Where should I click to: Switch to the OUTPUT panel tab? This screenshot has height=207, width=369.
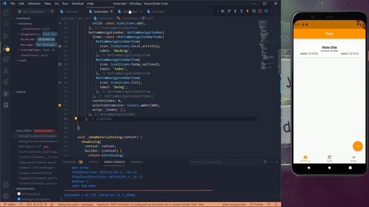pos(93,162)
